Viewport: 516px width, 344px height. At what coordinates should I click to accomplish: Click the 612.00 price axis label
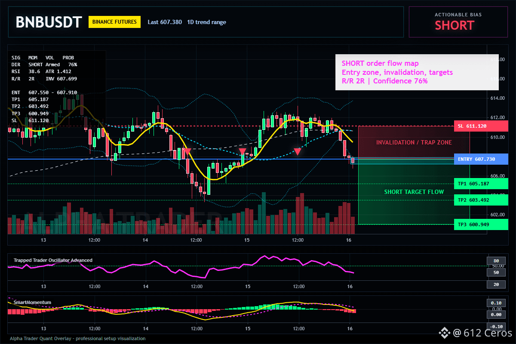(497, 117)
